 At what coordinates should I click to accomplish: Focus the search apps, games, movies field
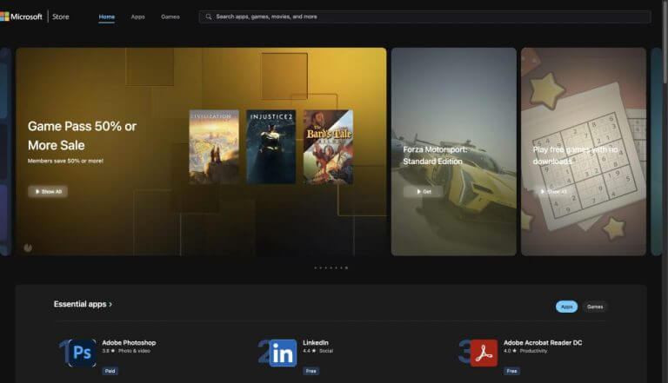click(x=424, y=17)
